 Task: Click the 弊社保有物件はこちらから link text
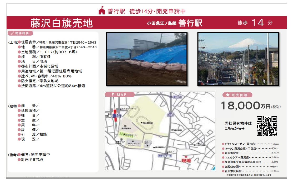point(238,126)
